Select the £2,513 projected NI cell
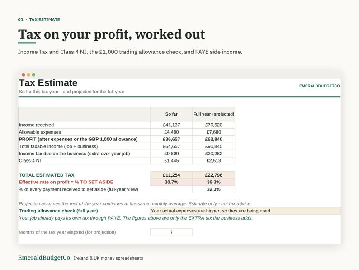The width and height of the screenshot is (359, 270). click(x=213, y=161)
